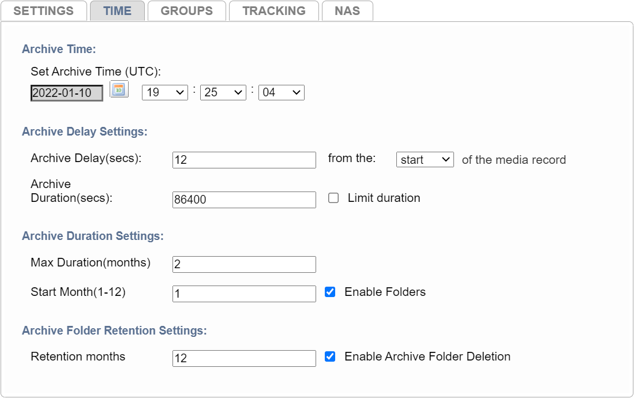This screenshot has height=398, width=634.
Task: Click the archive date field 2022-01-10
Action: pyautogui.click(x=66, y=93)
